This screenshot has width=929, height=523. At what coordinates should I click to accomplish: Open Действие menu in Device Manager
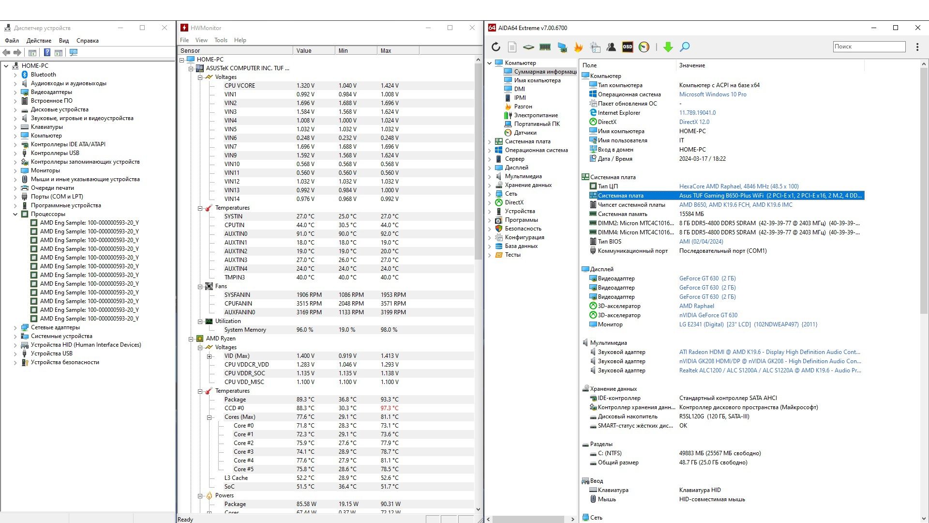pyautogui.click(x=39, y=41)
